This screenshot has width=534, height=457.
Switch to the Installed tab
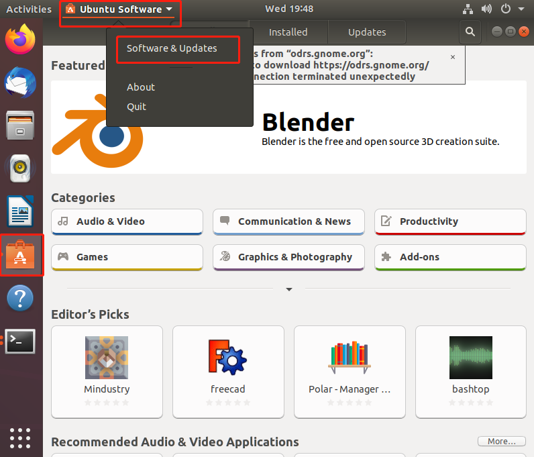pos(288,32)
